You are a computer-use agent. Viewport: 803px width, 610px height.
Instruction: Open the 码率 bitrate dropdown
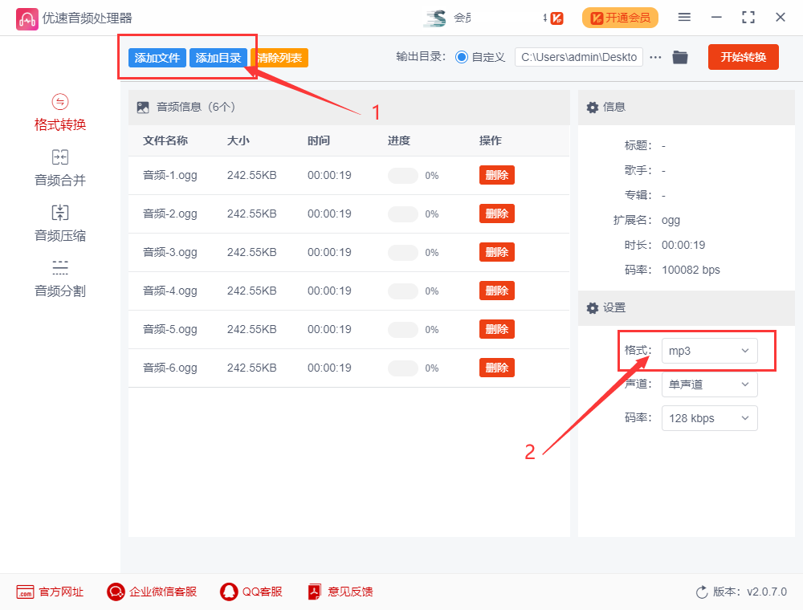[709, 418]
